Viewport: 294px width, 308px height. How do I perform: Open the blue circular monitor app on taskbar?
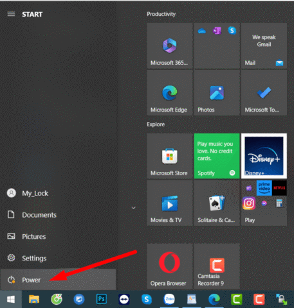[x=79, y=299]
